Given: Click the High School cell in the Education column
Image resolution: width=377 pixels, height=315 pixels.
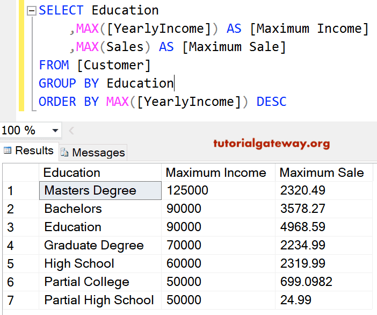Looking at the screenshot, I should tap(79, 264).
